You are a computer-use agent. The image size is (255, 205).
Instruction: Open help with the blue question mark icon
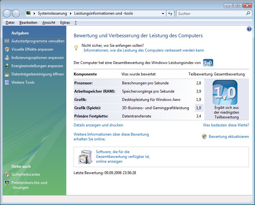(249, 29)
